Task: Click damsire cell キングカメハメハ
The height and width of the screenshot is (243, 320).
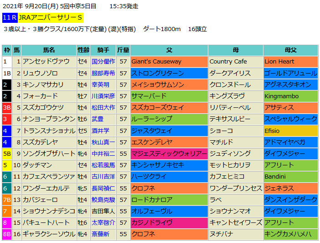Action: point(291,234)
